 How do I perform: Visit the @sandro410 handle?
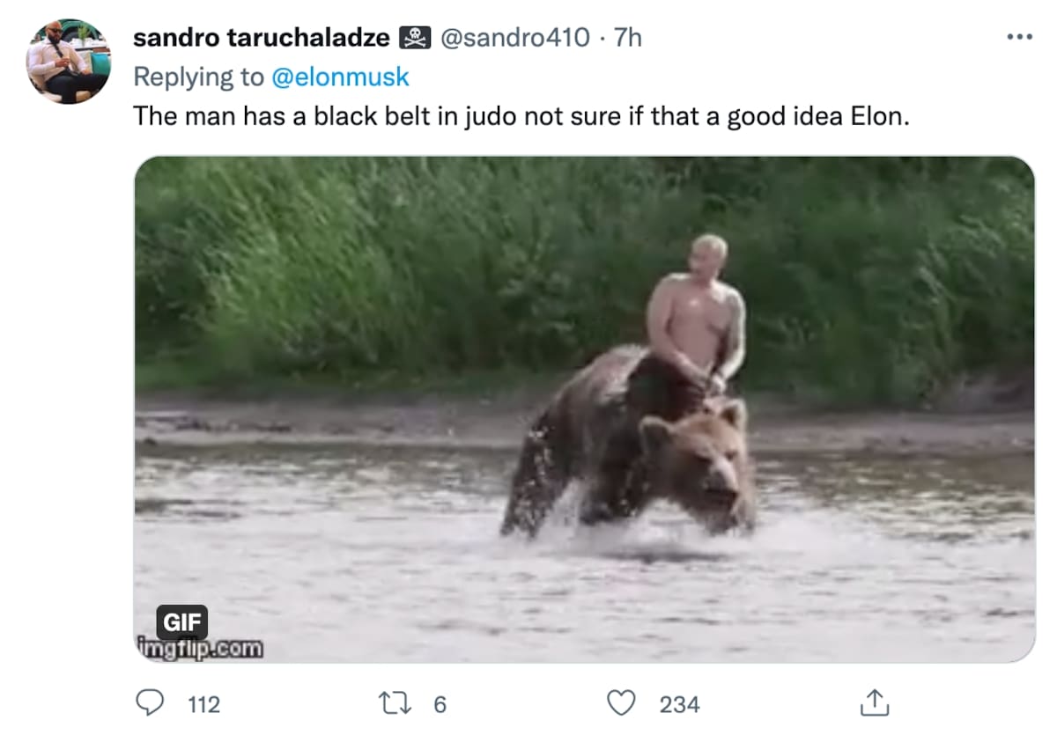514,38
